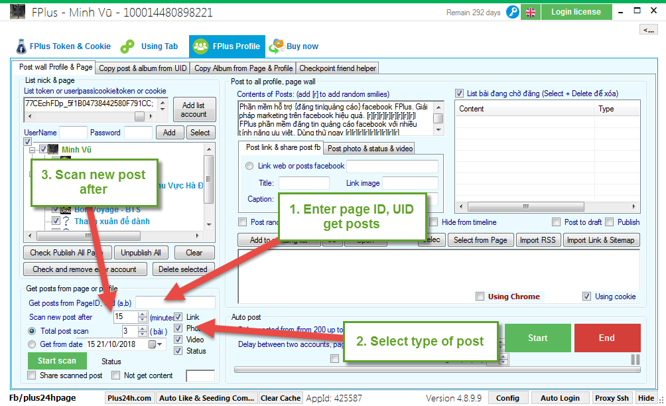Collapse the Minh Vũ tree node
Screen dimensions: 666x406
[32, 150]
